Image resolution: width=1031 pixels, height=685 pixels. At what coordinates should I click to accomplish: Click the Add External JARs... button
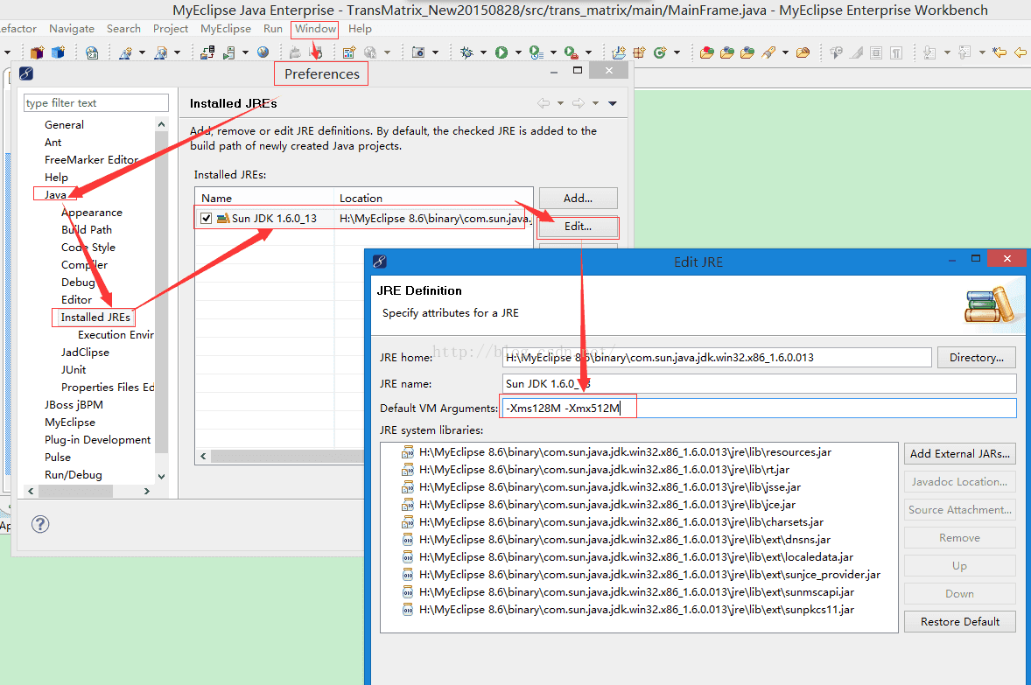[960, 453]
